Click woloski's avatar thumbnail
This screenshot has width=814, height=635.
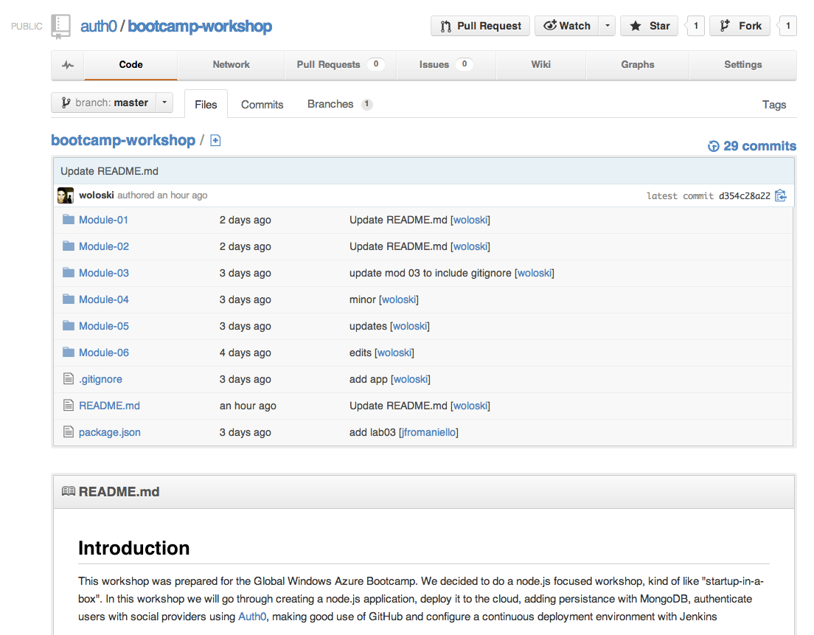[x=66, y=195]
